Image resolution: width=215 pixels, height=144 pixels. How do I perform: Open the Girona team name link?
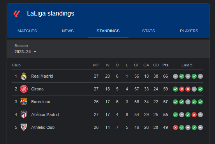(37, 89)
